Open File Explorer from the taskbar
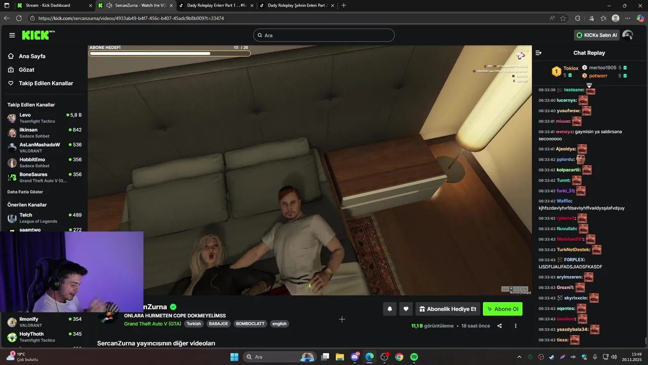 [340, 357]
